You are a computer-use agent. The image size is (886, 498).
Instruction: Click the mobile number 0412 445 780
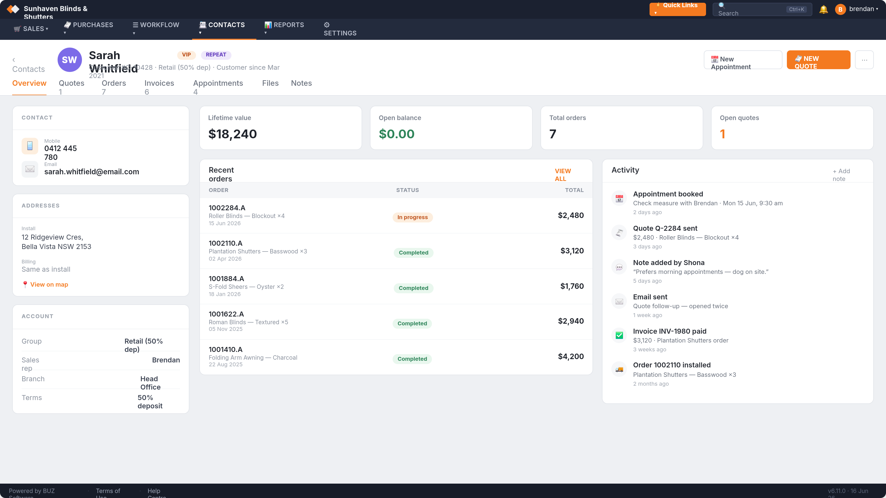point(61,153)
